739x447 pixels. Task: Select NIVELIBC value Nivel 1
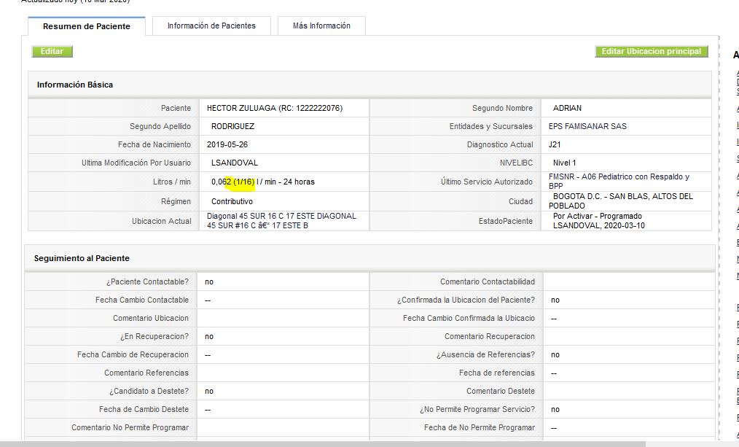click(x=564, y=163)
